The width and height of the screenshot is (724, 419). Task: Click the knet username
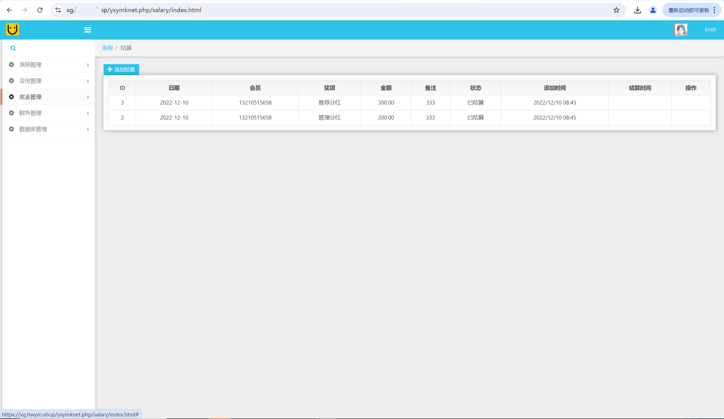(710, 30)
